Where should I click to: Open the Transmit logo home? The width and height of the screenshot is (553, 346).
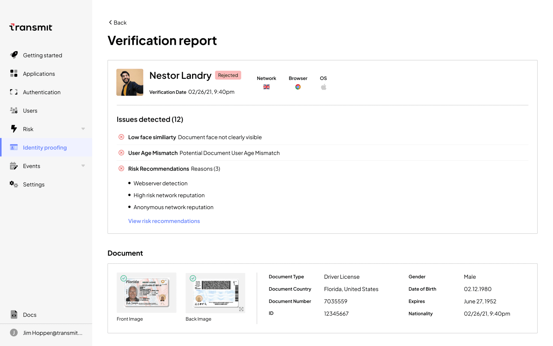tap(31, 27)
